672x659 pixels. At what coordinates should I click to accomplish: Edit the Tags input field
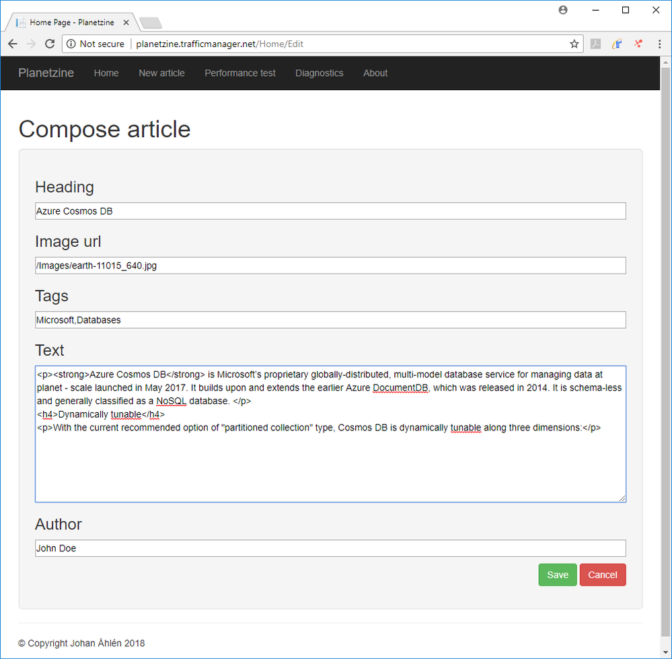point(330,320)
